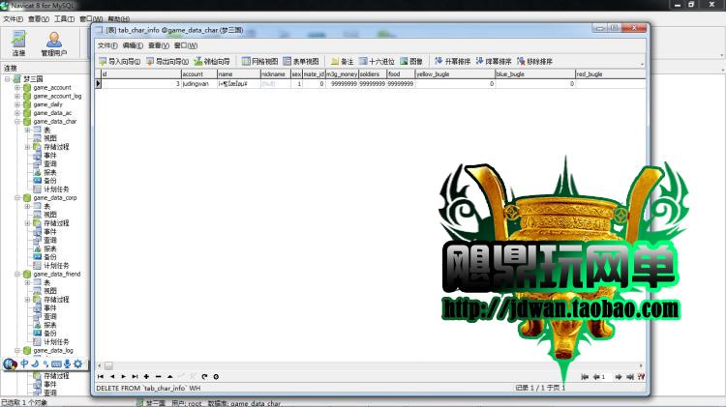Expand the game_account database

click(x=17, y=87)
